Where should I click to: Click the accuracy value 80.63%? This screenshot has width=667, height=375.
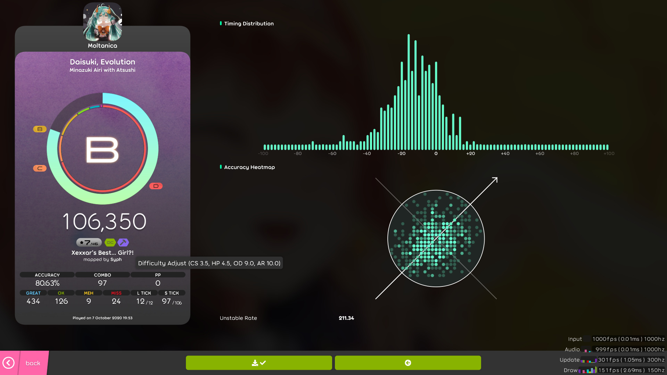[47, 283]
